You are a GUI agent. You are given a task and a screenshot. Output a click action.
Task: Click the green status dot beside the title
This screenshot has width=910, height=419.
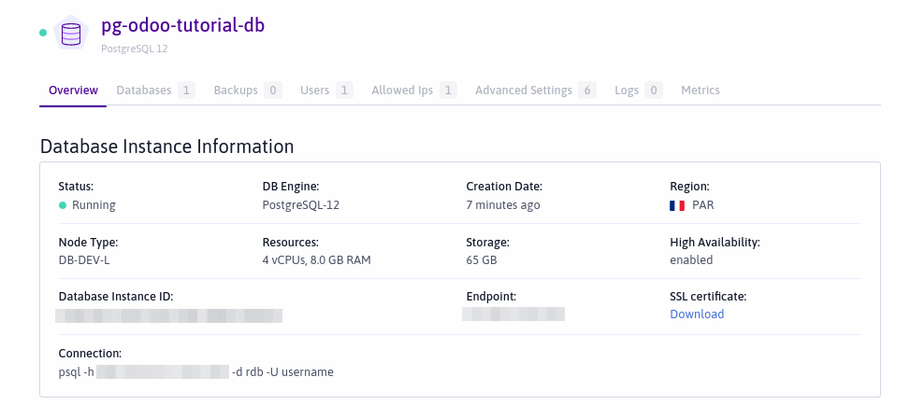click(43, 33)
